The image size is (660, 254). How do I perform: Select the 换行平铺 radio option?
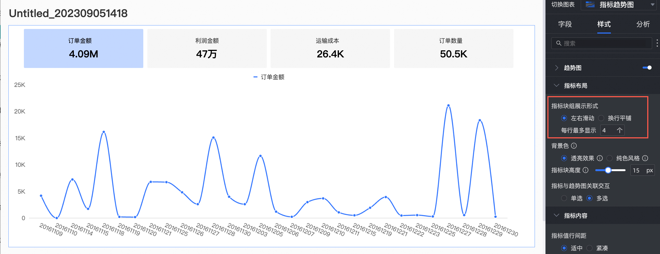(601, 118)
